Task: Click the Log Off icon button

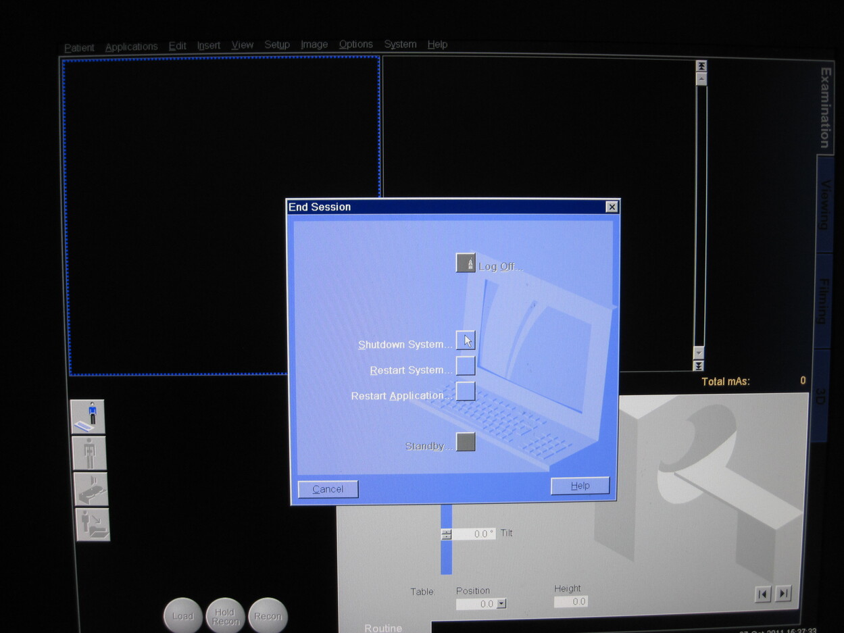Action: click(466, 263)
